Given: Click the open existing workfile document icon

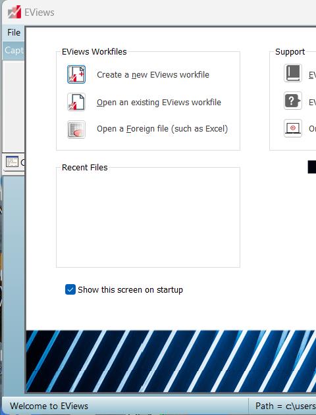Looking at the screenshot, I should click(x=76, y=102).
